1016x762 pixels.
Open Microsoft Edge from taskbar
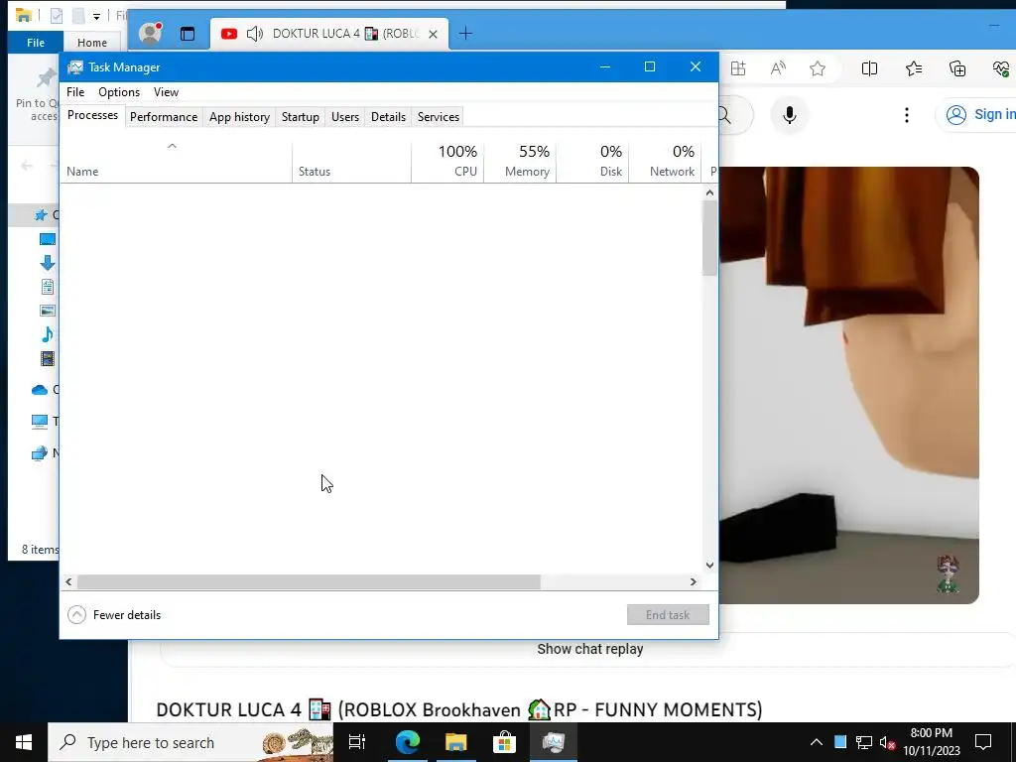pos(408,742)
